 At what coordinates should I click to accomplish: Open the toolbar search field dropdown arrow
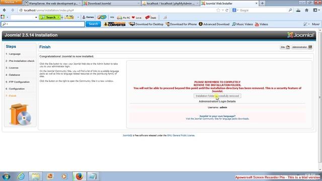click(x=36, y=18)
